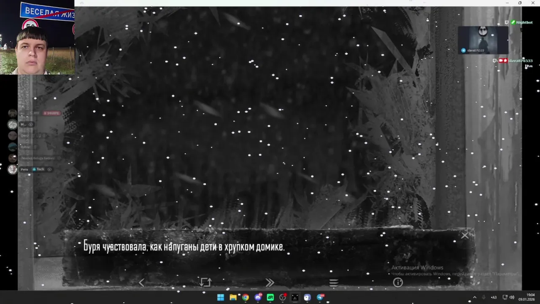Open the game menu hamburger icon

click(x=334, y=282)
